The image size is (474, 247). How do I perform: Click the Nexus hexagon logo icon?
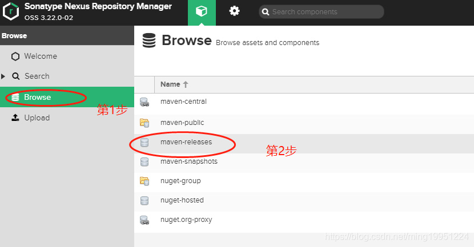(11, 11)
